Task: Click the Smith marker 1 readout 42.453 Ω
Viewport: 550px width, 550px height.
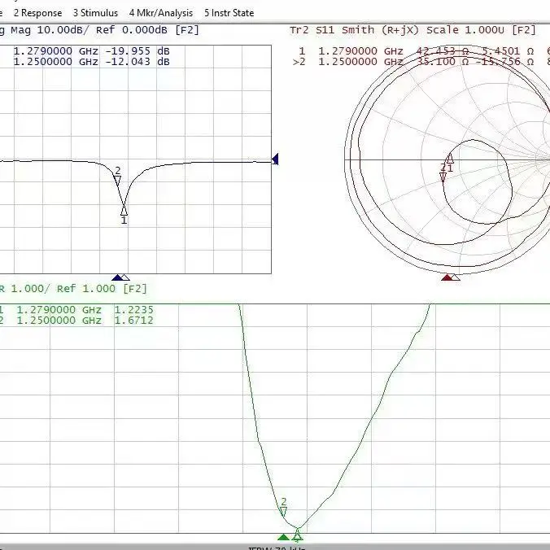Action: (443, 51)
